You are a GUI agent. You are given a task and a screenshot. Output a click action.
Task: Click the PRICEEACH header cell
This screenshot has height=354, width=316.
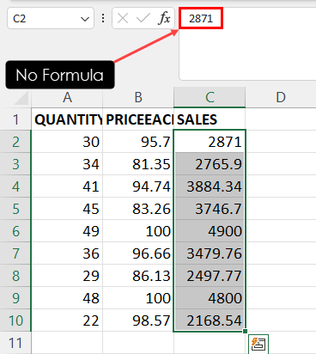(138, 119)
